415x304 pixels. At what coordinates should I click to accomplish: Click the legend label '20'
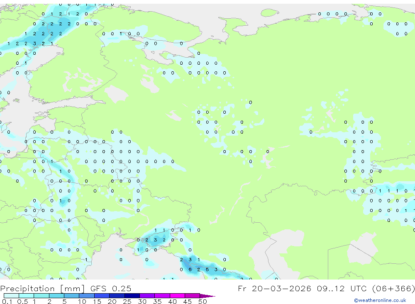click(112, 302)
